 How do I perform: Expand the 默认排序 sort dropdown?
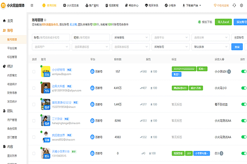click(x=211, y=47)
